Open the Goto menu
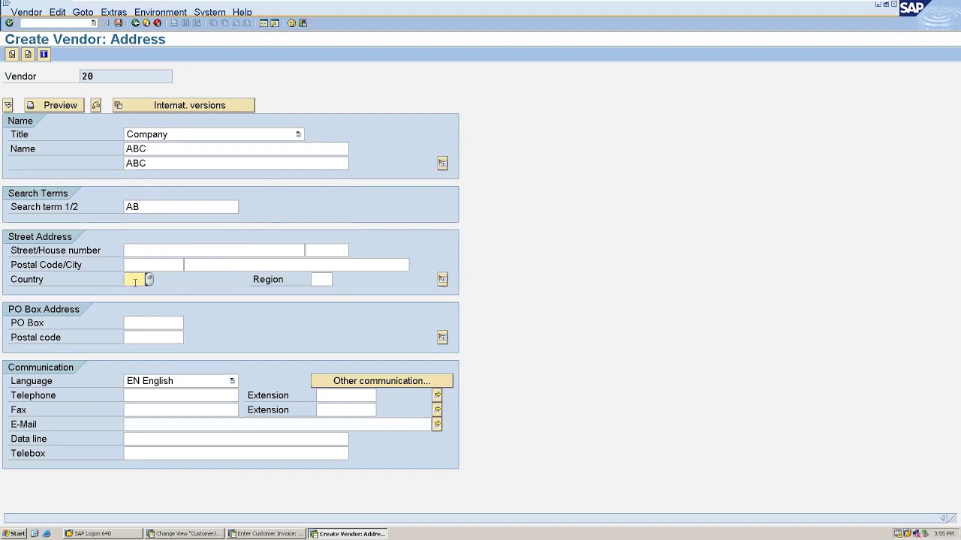The width and height of the screenshot is (961, 540). pyautogui.click(x=83, y=12)
